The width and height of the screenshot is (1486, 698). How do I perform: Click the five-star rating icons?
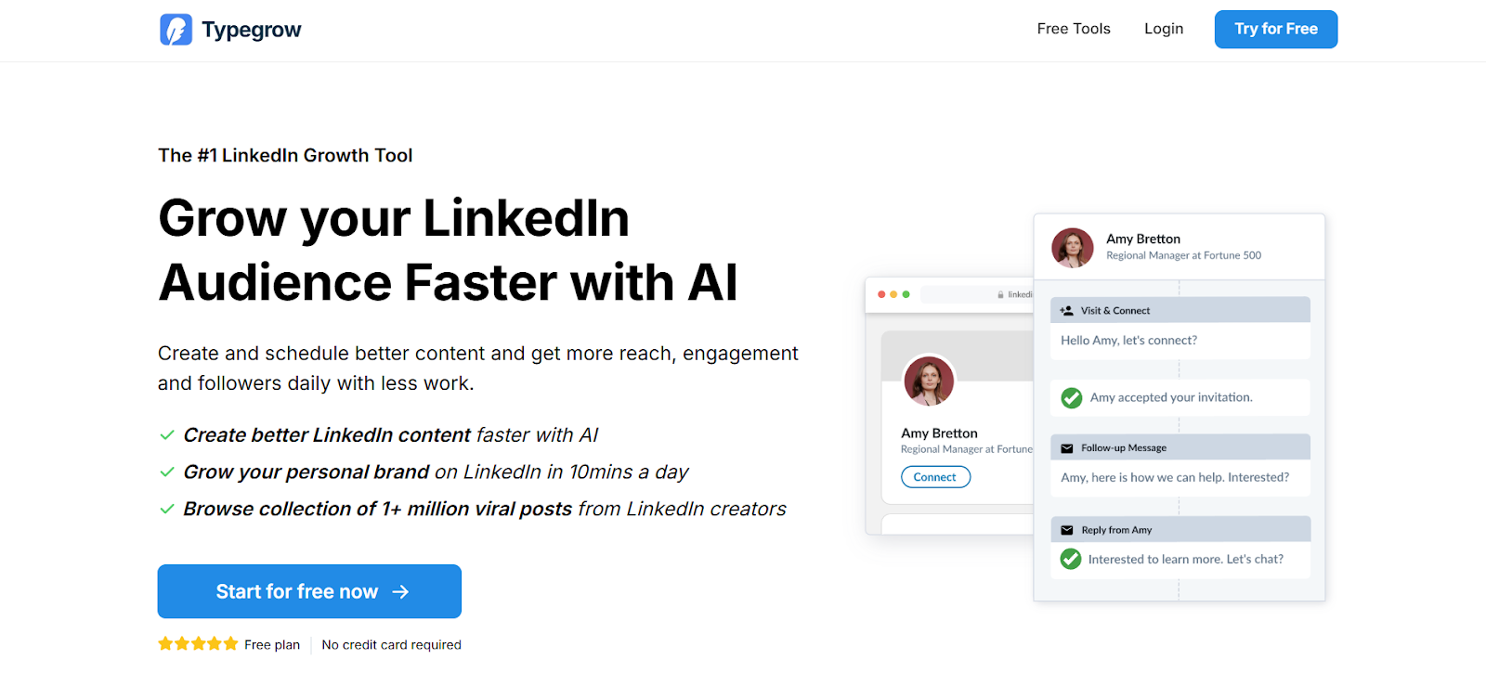click(198, 644)
